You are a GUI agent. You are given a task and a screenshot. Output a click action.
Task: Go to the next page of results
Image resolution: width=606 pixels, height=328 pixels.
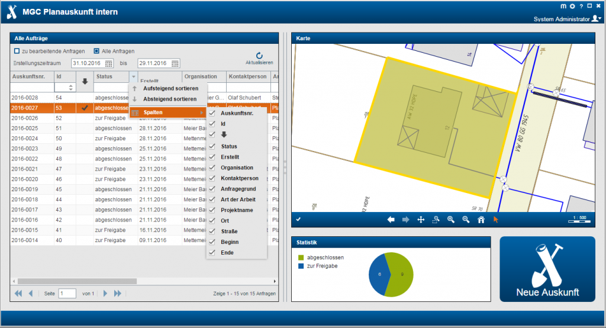point(105,293)
